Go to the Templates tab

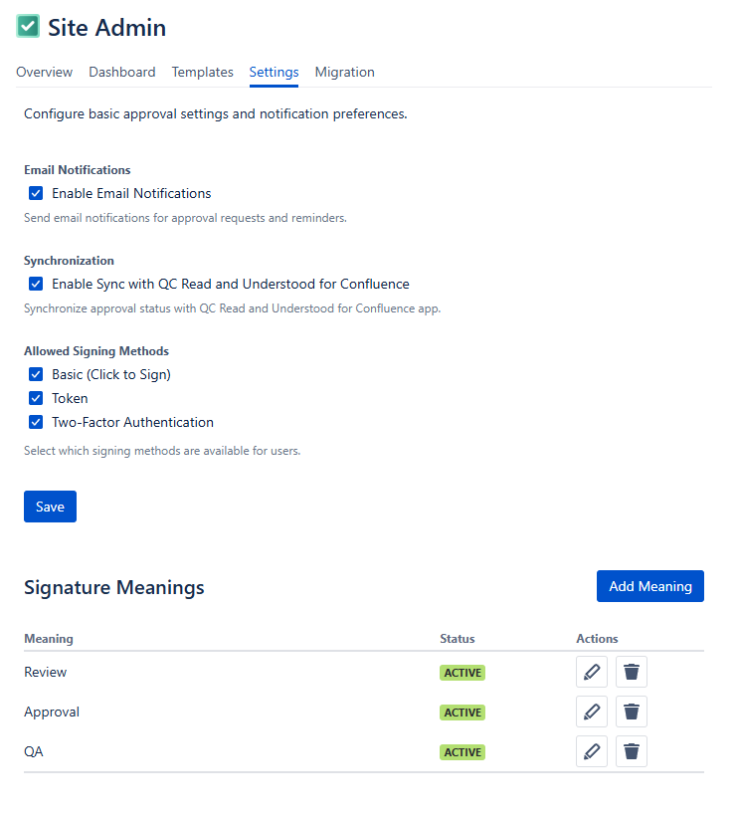(202, 72)
